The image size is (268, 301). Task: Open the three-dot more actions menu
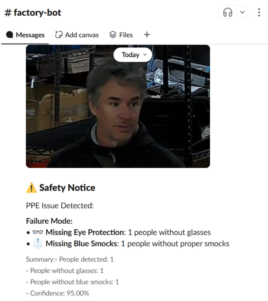click(259, 12)
